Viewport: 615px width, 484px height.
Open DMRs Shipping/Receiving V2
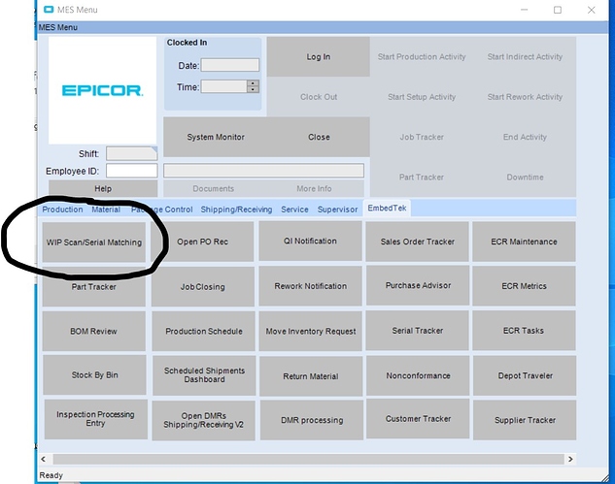(x=204, y=420)
